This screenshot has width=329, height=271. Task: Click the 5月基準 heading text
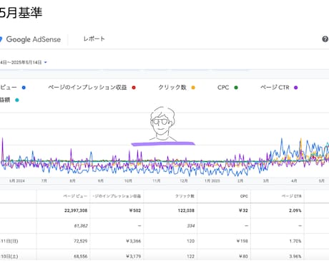coord(21,13)
